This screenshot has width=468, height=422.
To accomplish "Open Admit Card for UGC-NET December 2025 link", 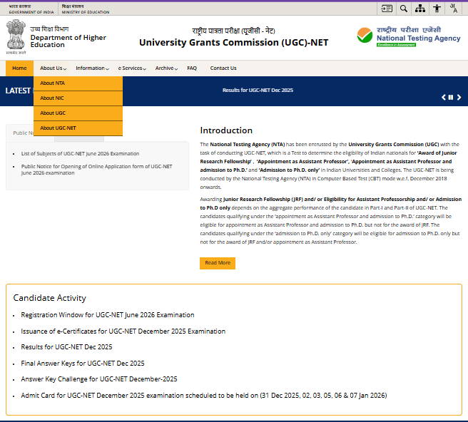I will tap(204, 396).
